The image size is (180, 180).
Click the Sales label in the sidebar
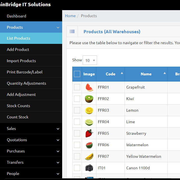(x=11, y=129)
